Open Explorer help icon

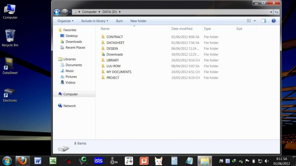pyautogui.click(x=273, y=21)
